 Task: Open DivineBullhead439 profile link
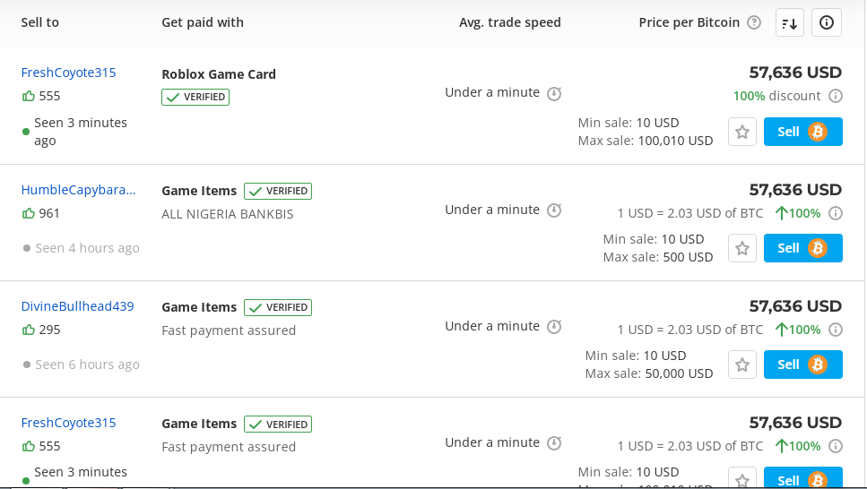coord(77,306)
